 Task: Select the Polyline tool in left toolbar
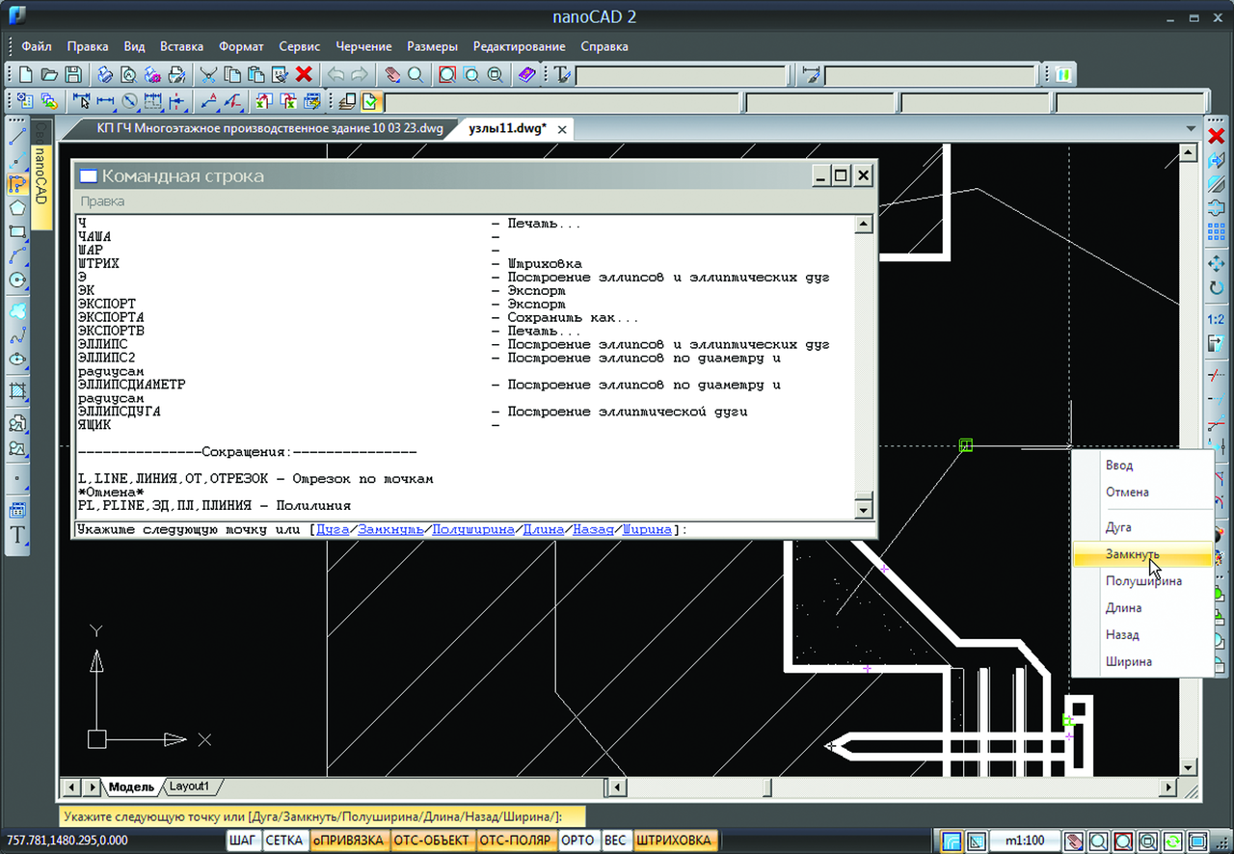pyautogui.click(x=17, y=184)
